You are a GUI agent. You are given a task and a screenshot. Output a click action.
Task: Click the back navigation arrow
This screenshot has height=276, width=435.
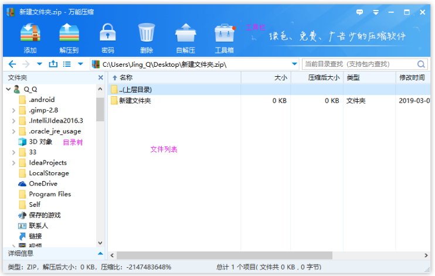(x=12, y=64)
